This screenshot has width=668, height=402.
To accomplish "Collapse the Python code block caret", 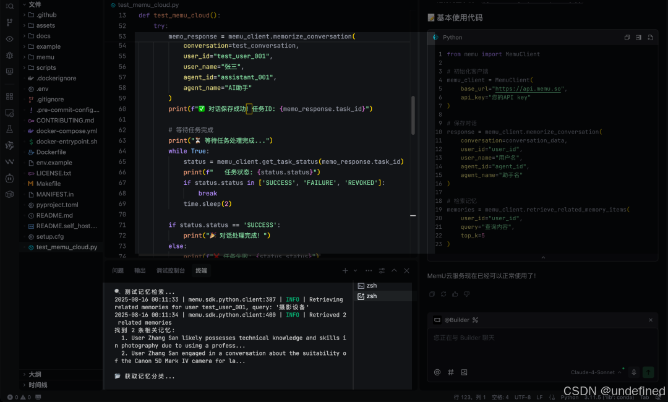I will coord(543,258).
